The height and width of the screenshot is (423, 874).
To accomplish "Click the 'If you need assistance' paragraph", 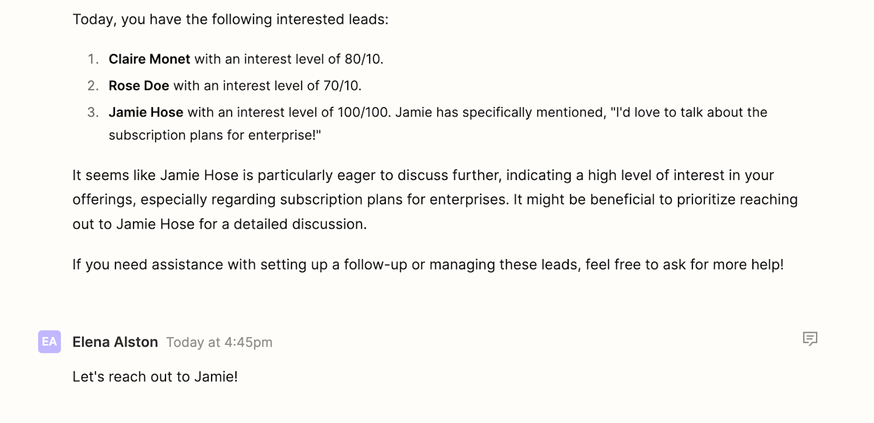I will pyautogui.click(x=428, y=264).
